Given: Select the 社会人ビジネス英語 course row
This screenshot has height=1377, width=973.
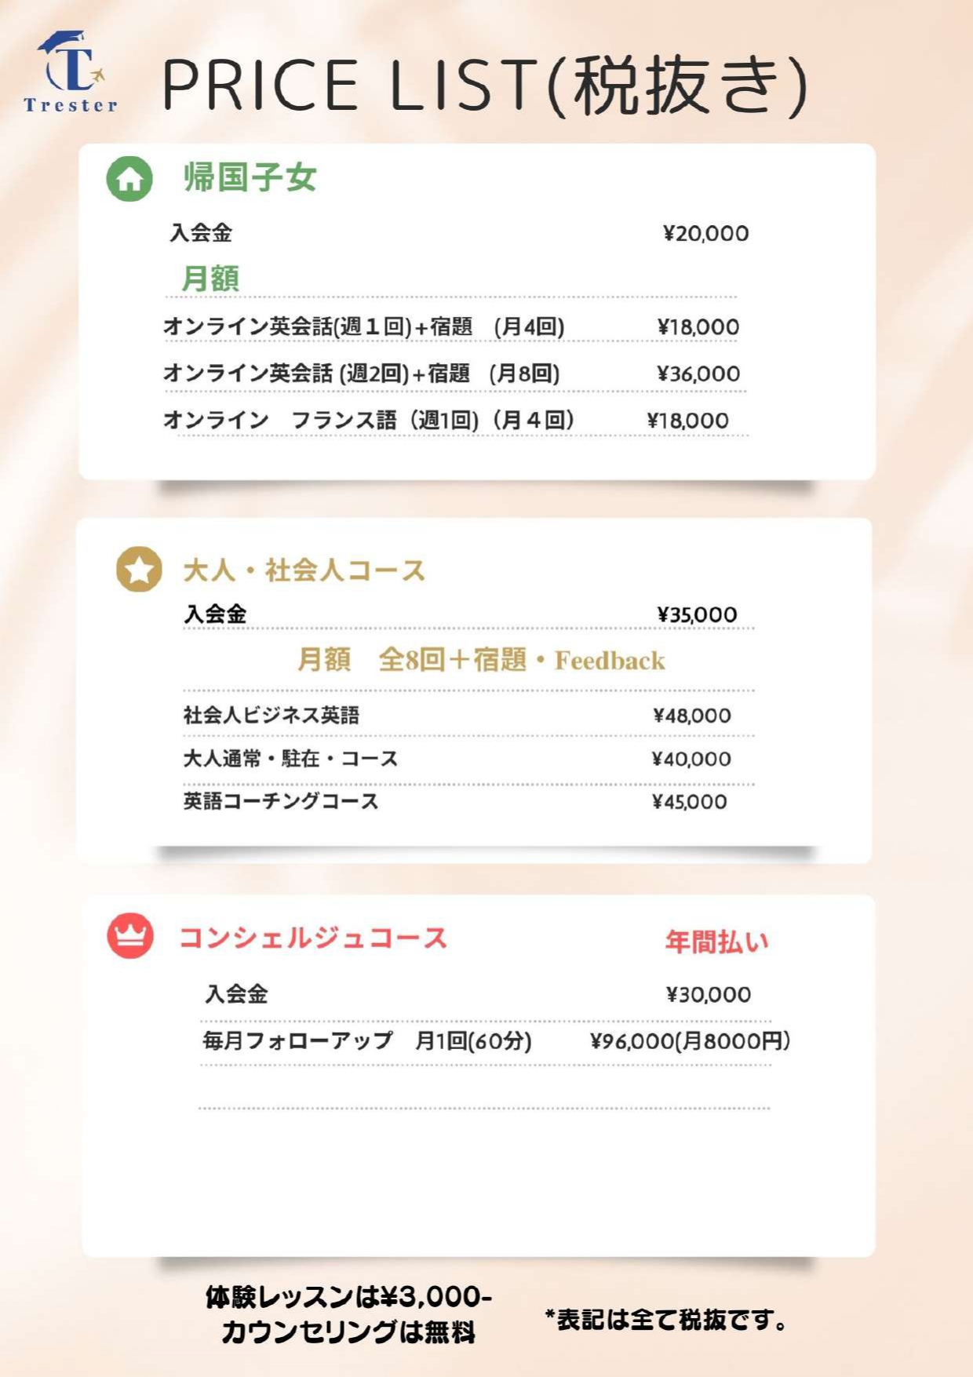Looking at the screenshot, I should pyautogui.click(x=457, y=715).
